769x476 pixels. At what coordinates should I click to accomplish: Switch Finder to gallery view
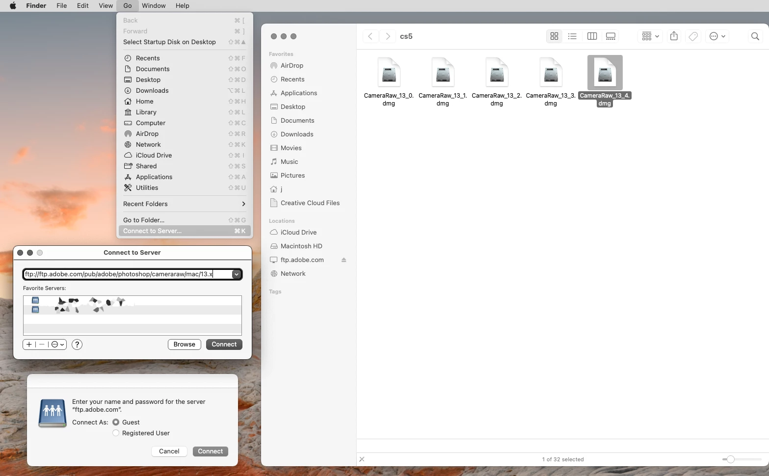click(610, 36)
